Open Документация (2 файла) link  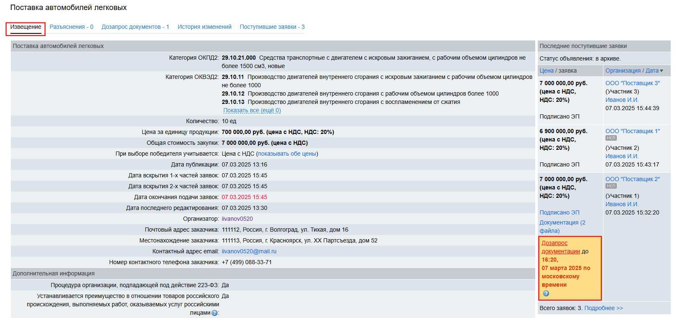point(562,227)
